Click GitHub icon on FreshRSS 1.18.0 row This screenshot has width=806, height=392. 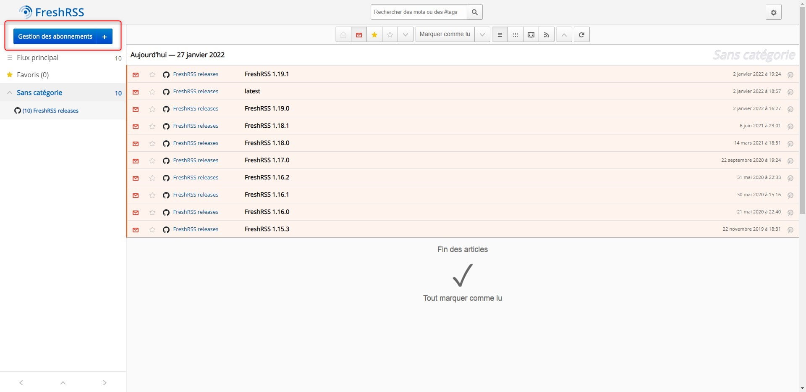166,144
